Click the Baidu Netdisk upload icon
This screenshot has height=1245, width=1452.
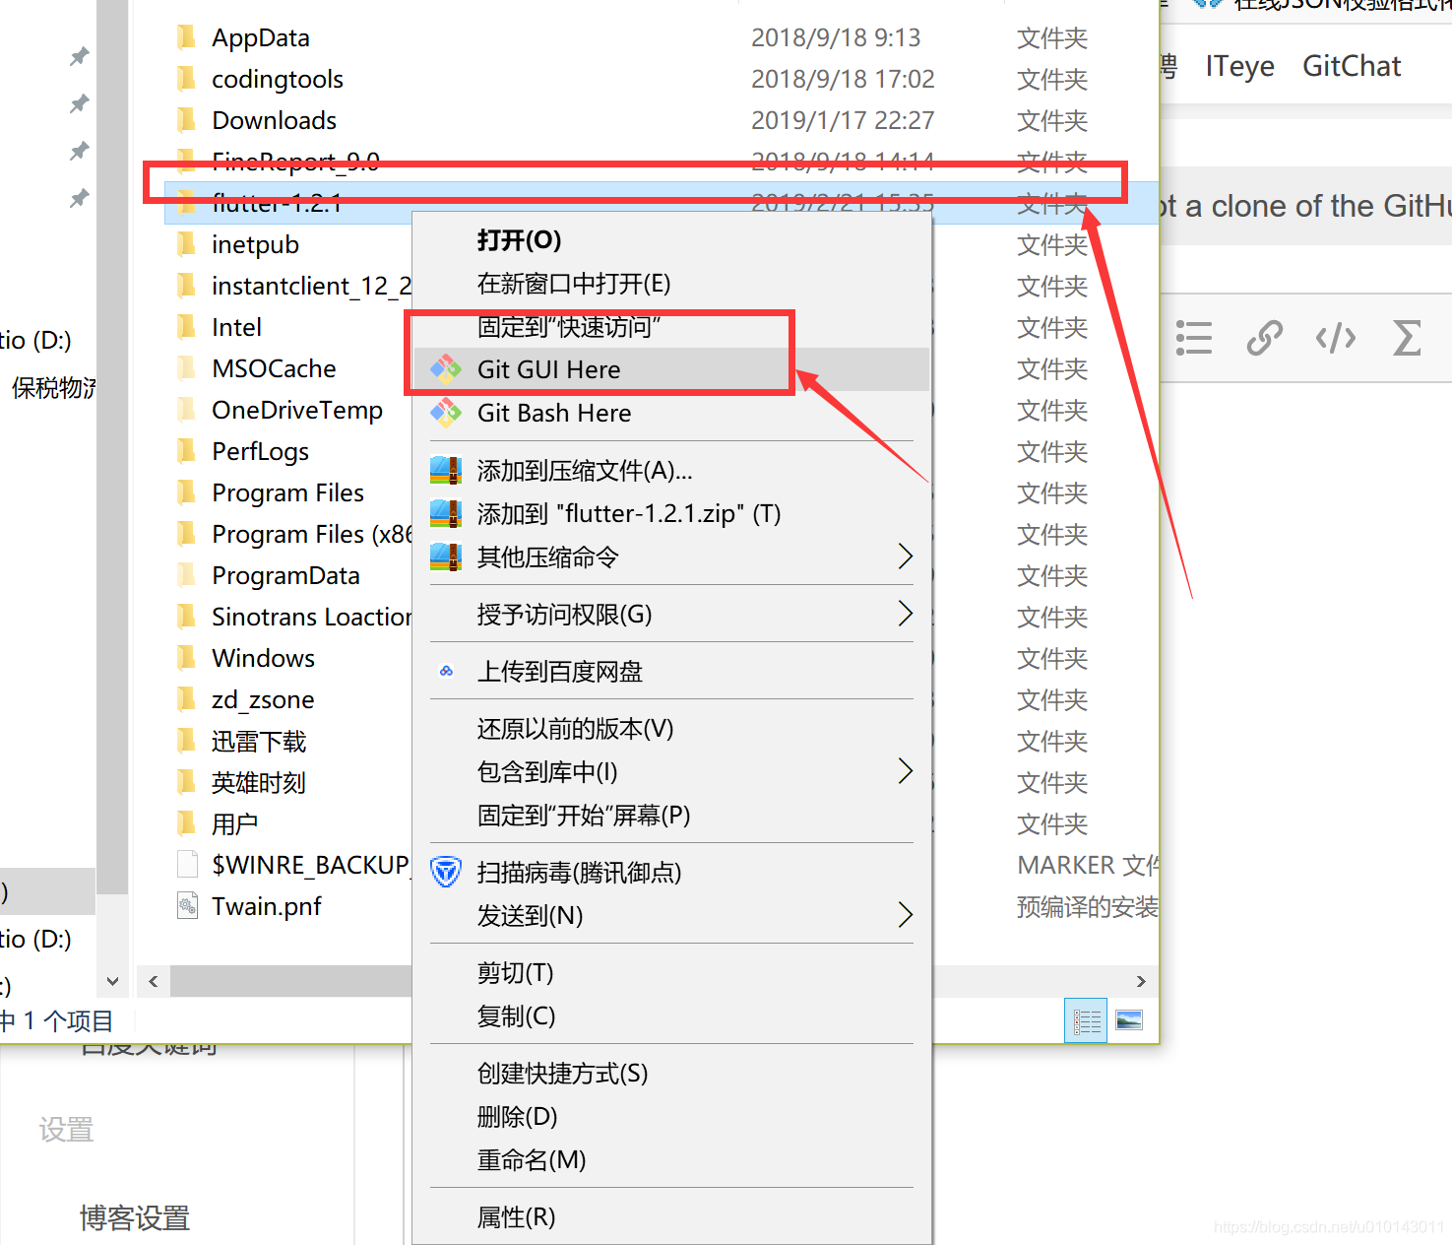pyautogui.click(x=446, y=672)
